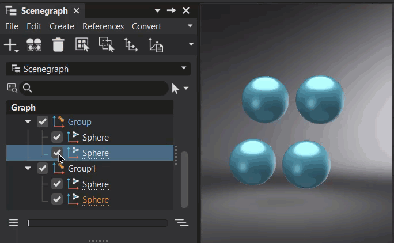394x243 pixels.
Task: Click the select subtree toolbar icon
Action: click(107, 44)
